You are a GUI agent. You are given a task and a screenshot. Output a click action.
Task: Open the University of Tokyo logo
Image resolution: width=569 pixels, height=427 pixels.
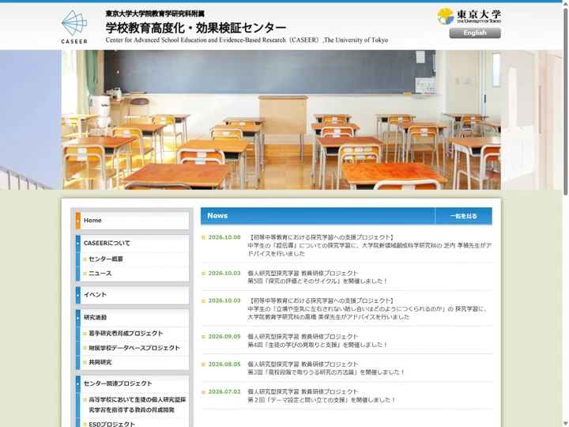click(x=469, y=16)
